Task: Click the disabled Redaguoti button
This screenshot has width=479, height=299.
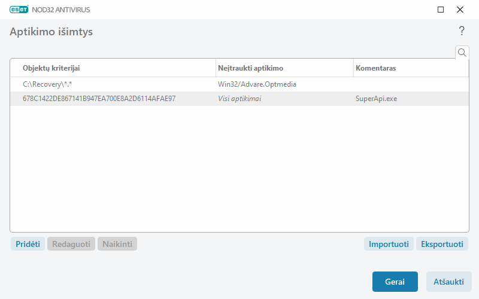Action: 71,244
